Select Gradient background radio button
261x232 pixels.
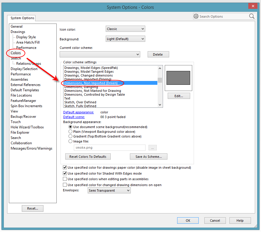coord(71,136)
